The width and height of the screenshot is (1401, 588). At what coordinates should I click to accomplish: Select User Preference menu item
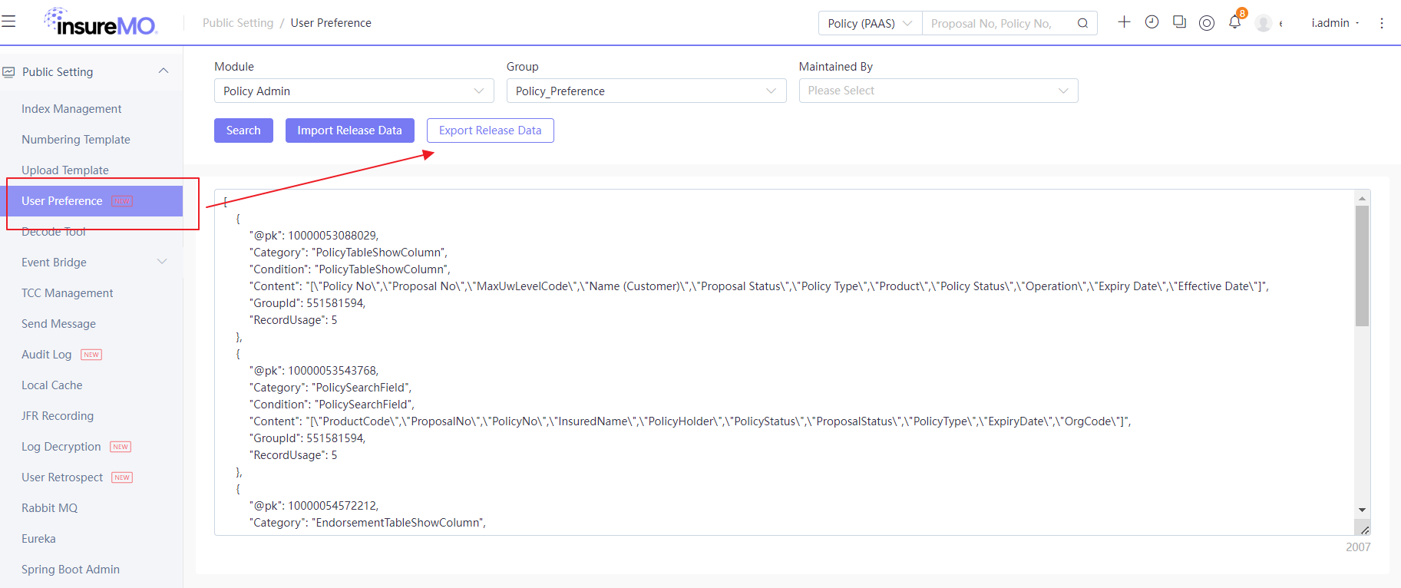pyautogui.click(x=91, y=201)
